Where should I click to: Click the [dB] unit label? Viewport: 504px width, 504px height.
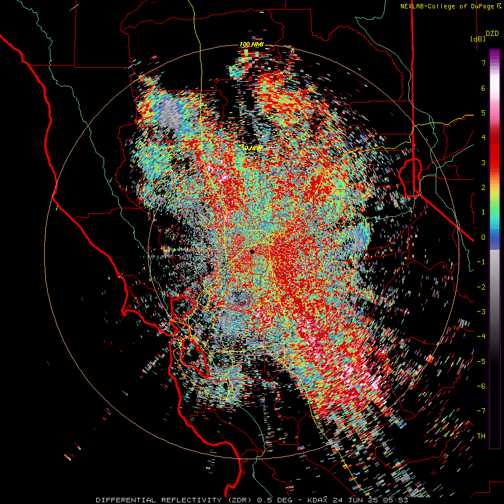478,39
